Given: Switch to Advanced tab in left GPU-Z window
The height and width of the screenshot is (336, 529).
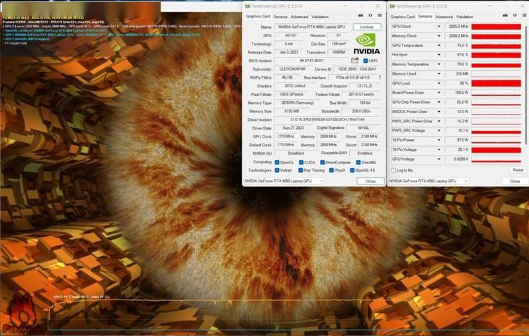Looking at the screenshot, I should 300,17.
